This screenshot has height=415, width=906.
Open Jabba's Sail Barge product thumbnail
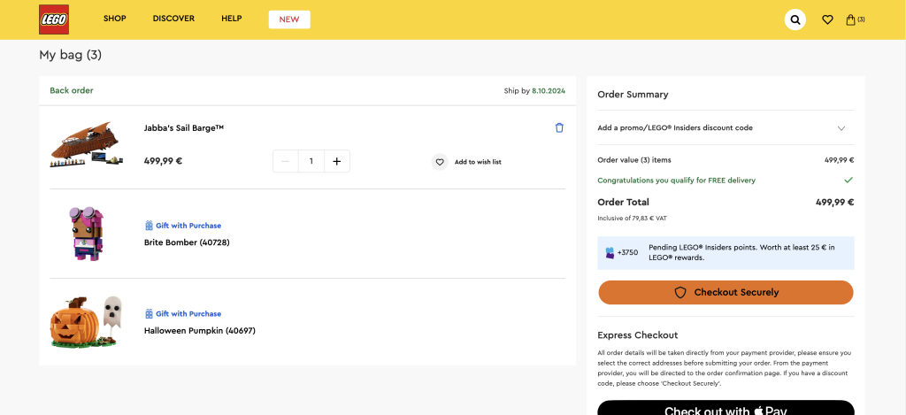coord(84,145)
